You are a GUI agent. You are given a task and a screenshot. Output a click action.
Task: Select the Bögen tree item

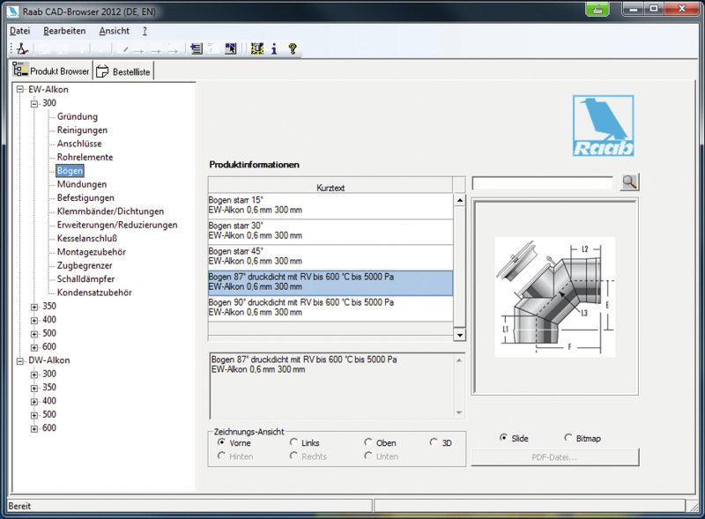70,170
